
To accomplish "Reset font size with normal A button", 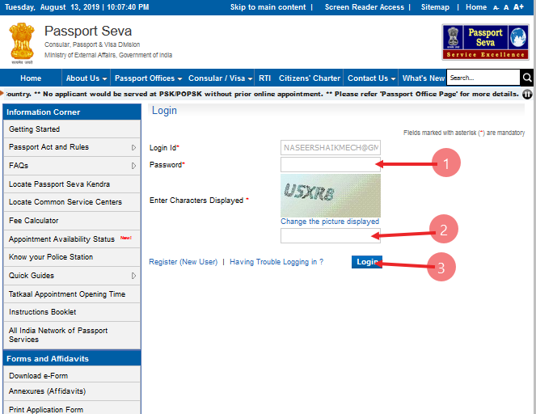I will click(x=506, y=7).
